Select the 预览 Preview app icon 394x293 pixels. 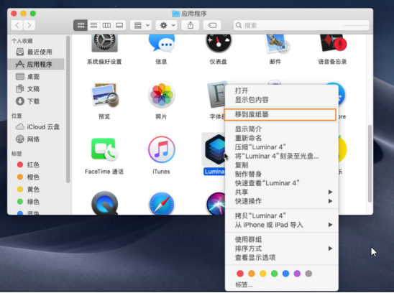pyautogui.click(x=104, y=95)
